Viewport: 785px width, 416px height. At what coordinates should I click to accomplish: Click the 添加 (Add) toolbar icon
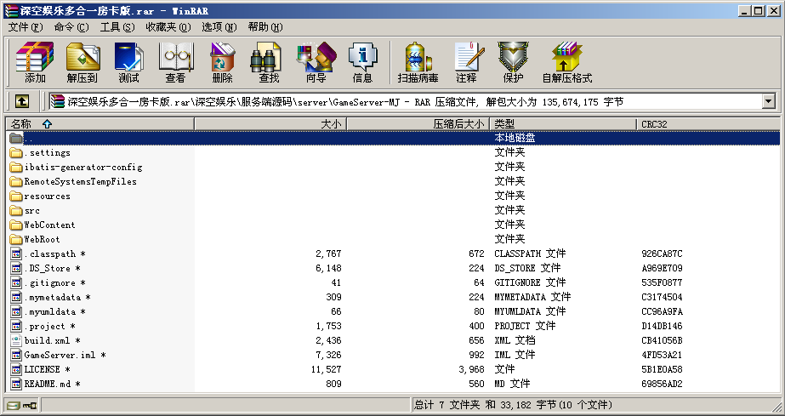(x=35, y=62)
